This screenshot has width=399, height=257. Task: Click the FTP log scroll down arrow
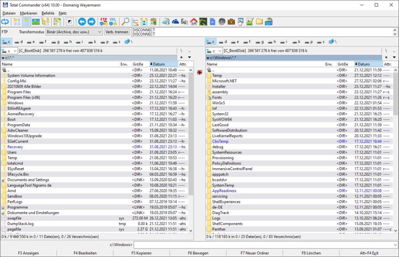click(x=395, y=34)
